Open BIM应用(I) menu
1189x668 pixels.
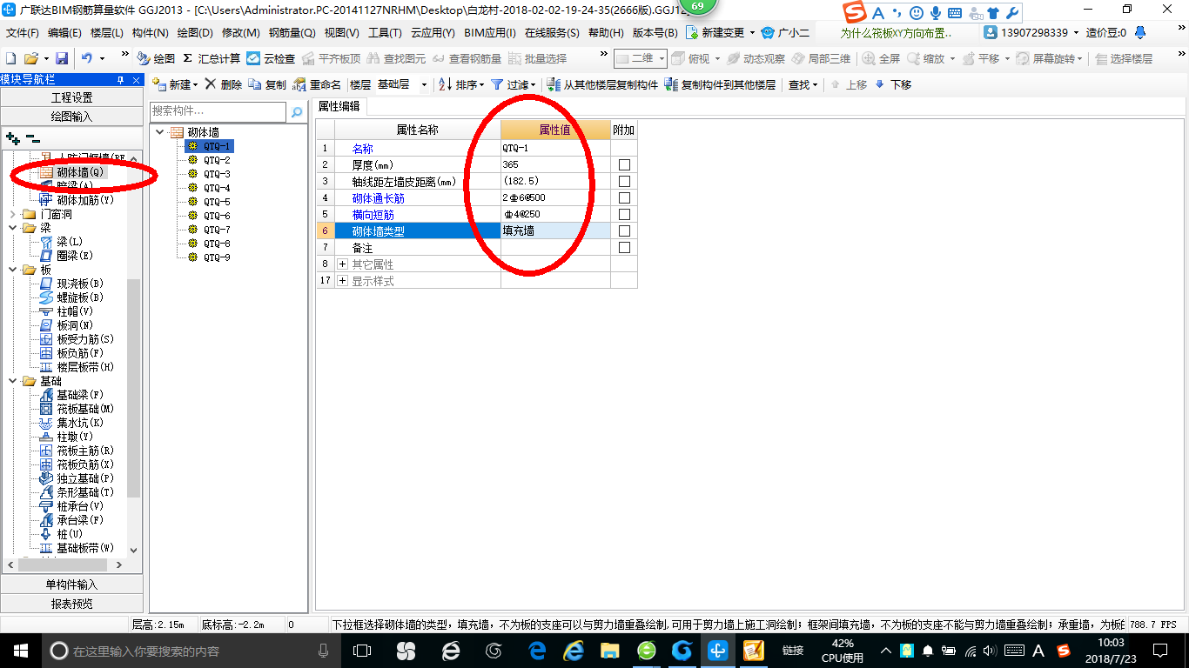click(x=490, y=33)
